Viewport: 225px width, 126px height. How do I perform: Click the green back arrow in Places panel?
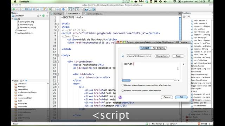[x=43, y=16]
